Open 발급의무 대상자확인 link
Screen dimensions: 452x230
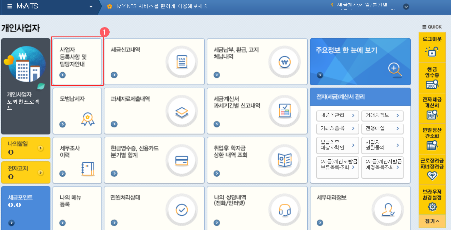tap(337, 145)
